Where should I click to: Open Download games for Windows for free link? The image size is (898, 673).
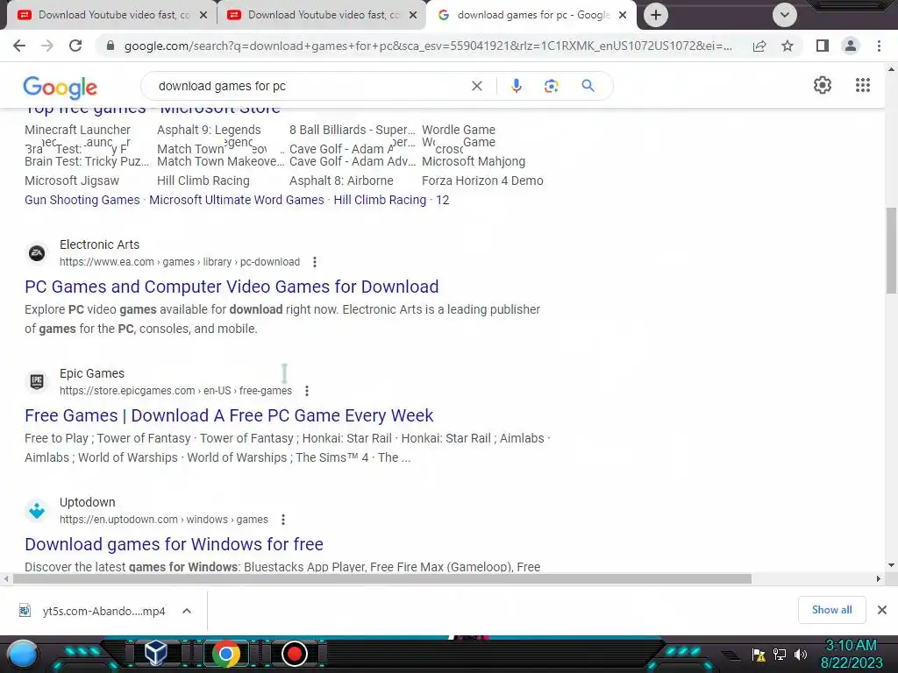[x=175, y=544]
